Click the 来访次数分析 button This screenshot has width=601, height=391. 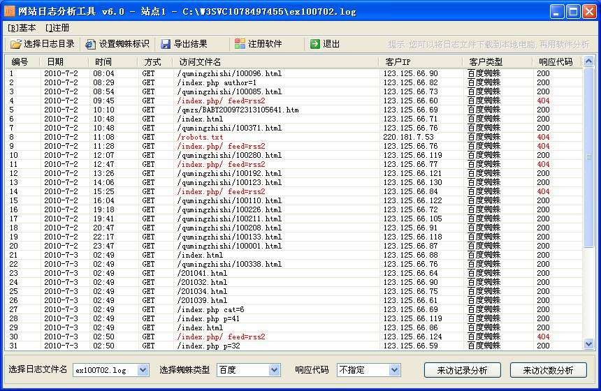pos(549,370)
